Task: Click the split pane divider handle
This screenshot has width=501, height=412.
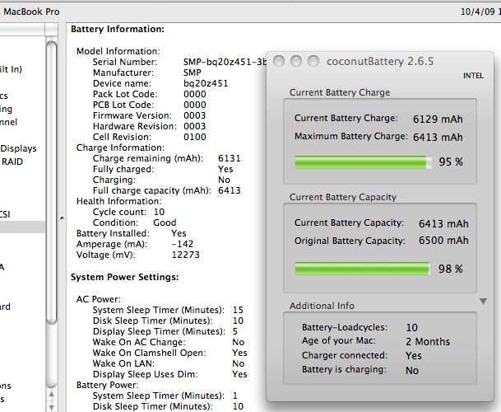Action: 62,218
